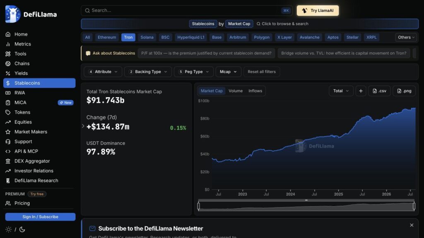
Task: Click the plus icon beside Total
Action: [361, 91]
